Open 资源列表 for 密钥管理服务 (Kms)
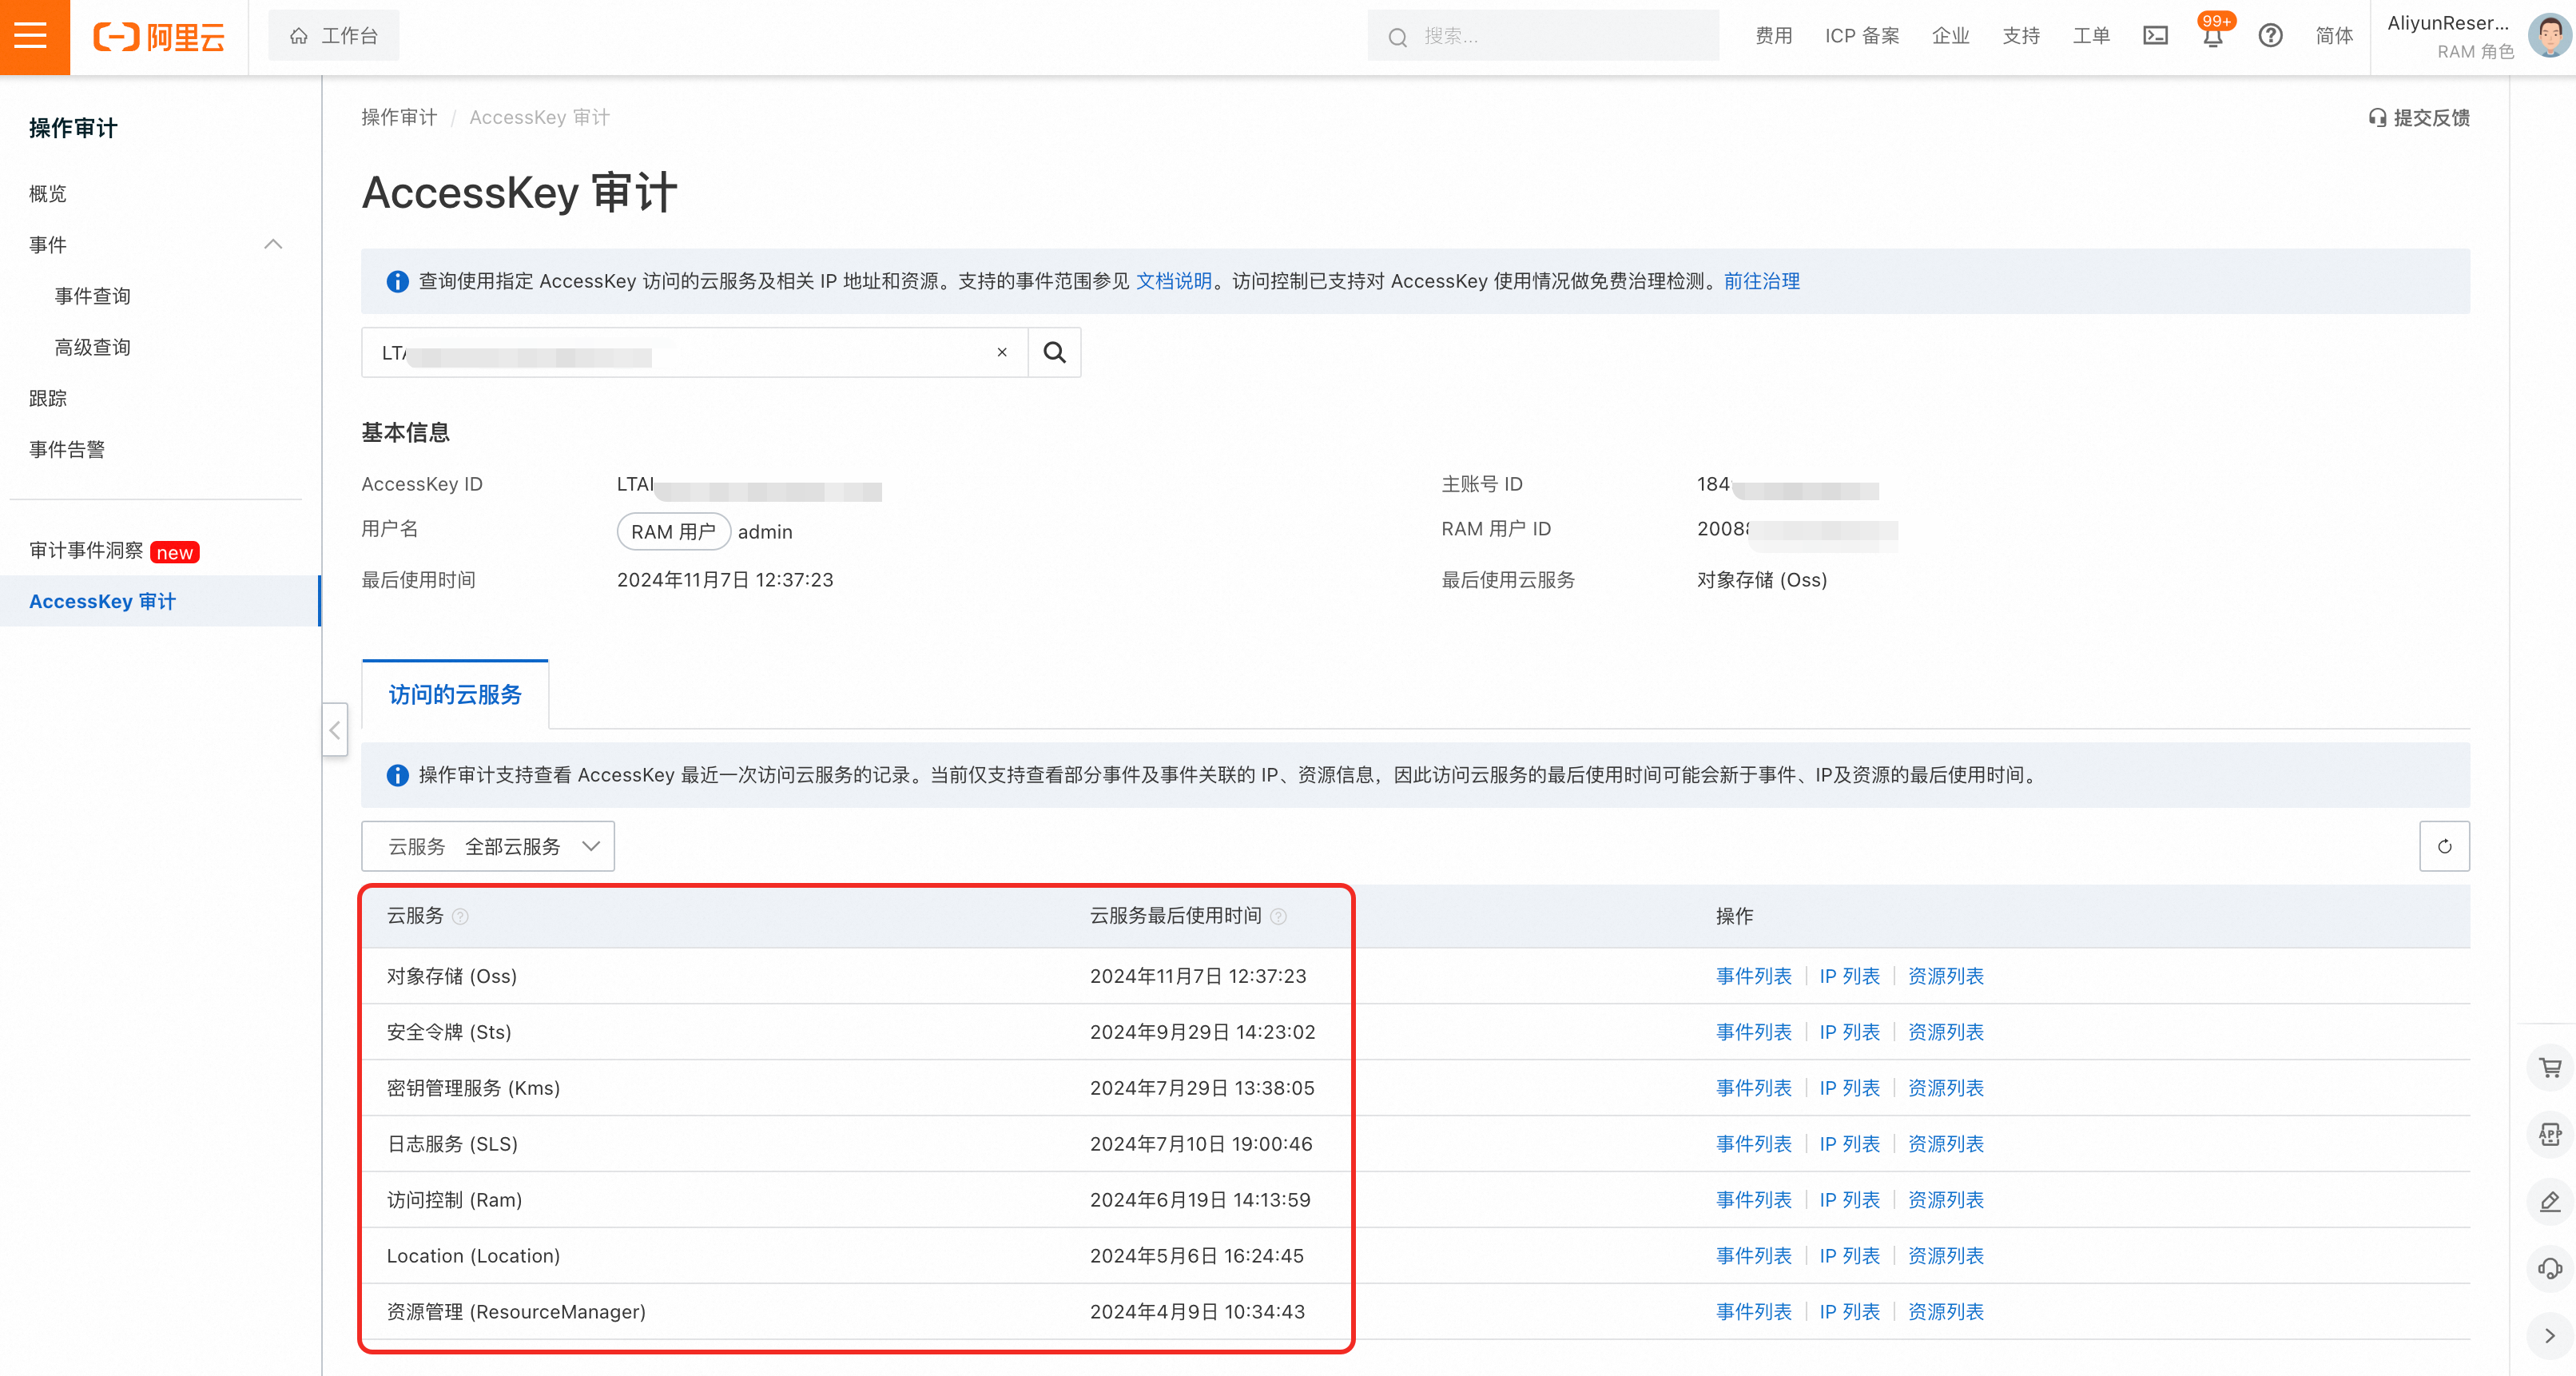Screen dimensions: 2576x1376 coord(1946,1088)
